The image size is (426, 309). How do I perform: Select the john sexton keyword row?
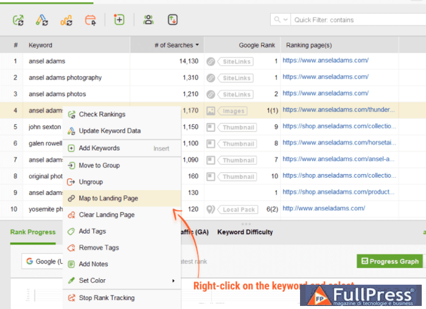tap(45, 127)
